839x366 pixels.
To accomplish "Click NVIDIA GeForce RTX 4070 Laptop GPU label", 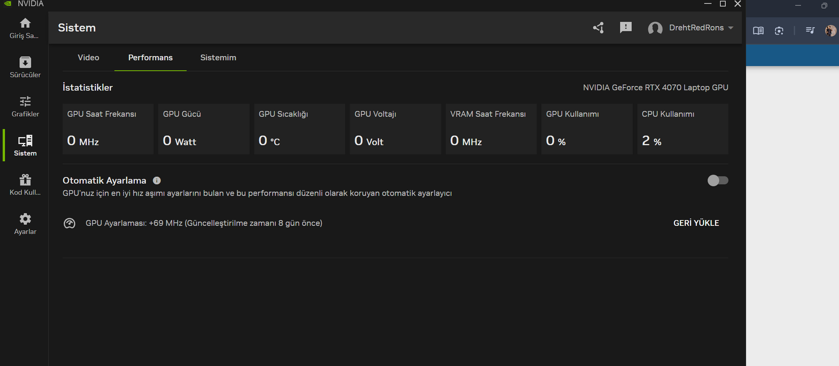I will [655, 87].
